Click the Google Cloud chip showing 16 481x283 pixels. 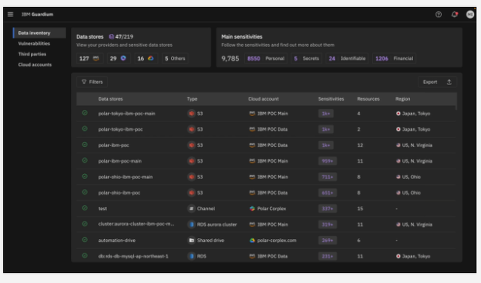[x=146, y=58]
